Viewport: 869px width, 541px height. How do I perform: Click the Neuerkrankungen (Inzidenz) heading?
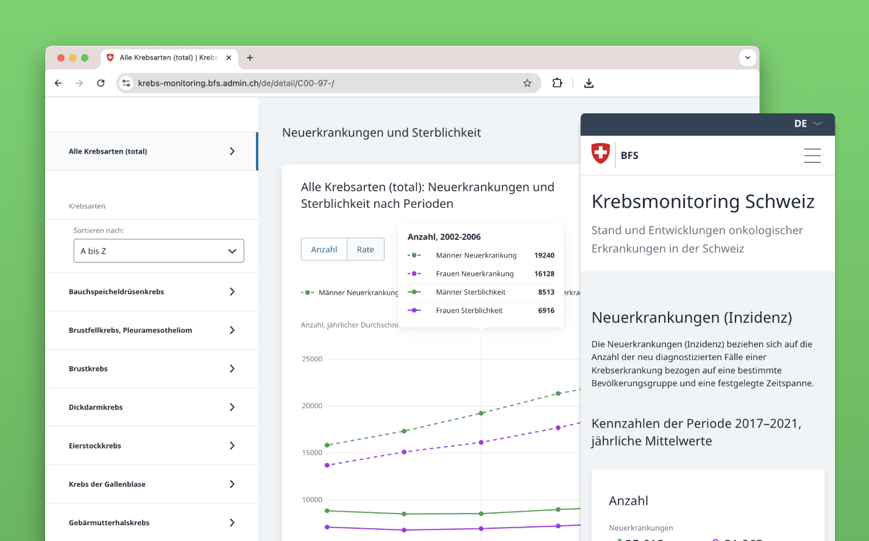click(x=692, y=317)
